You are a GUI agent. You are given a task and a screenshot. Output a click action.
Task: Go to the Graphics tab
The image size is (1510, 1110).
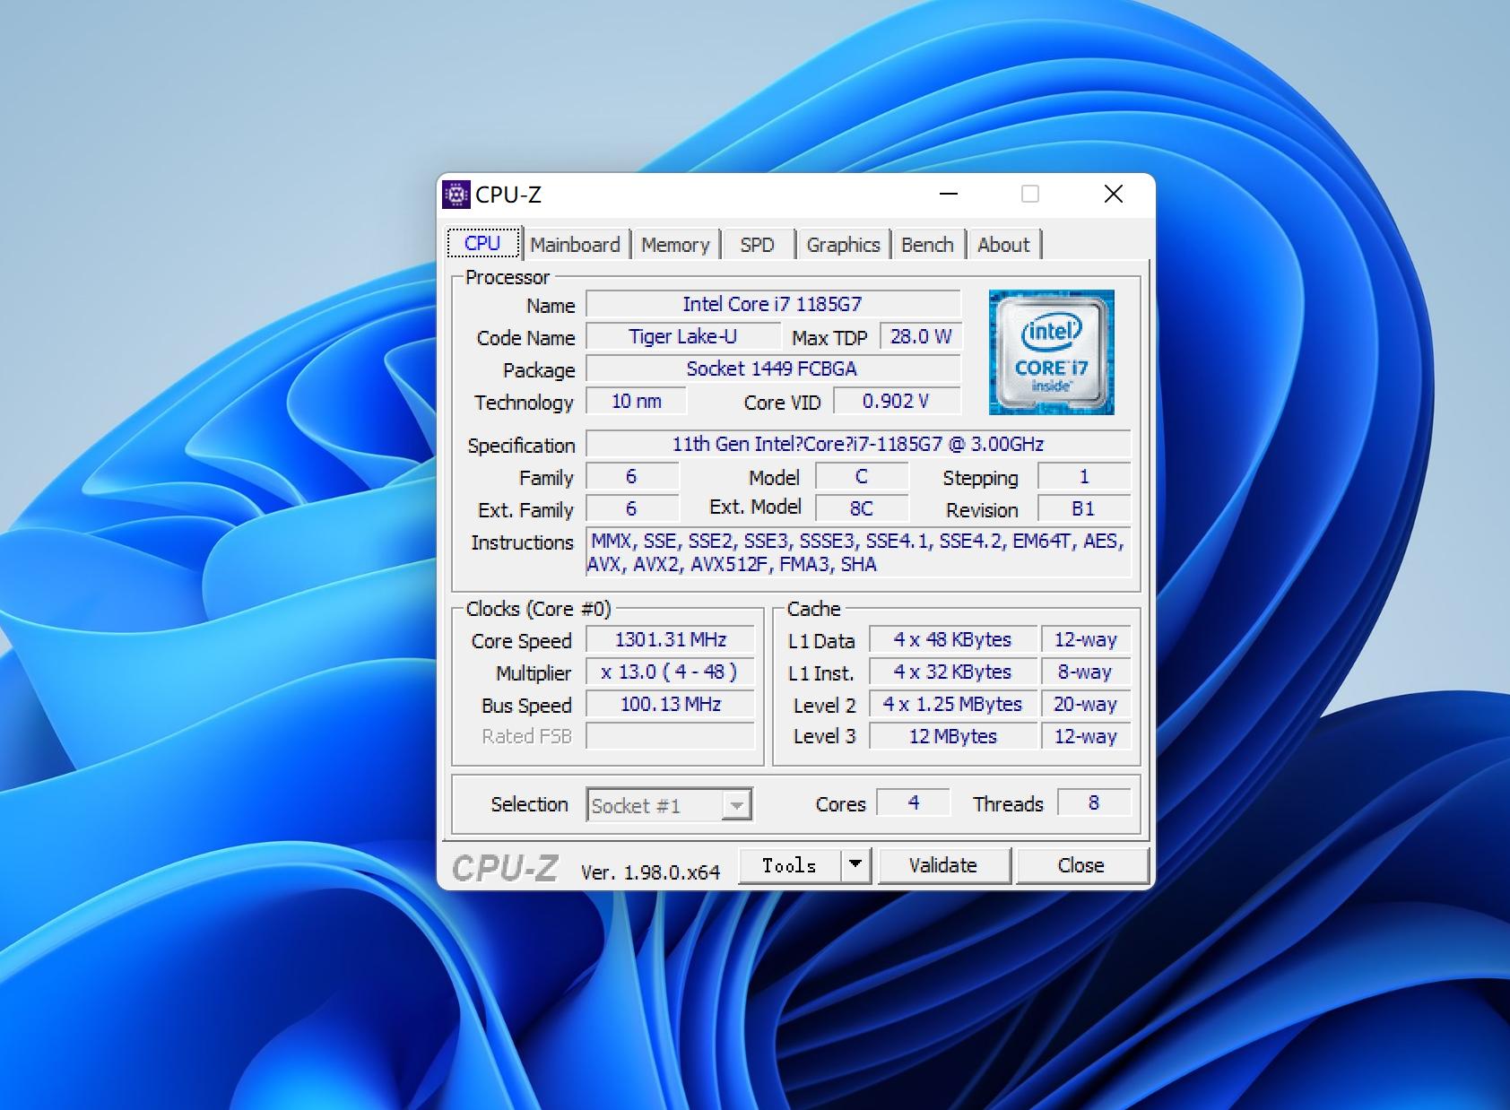(x=843, y=245)
